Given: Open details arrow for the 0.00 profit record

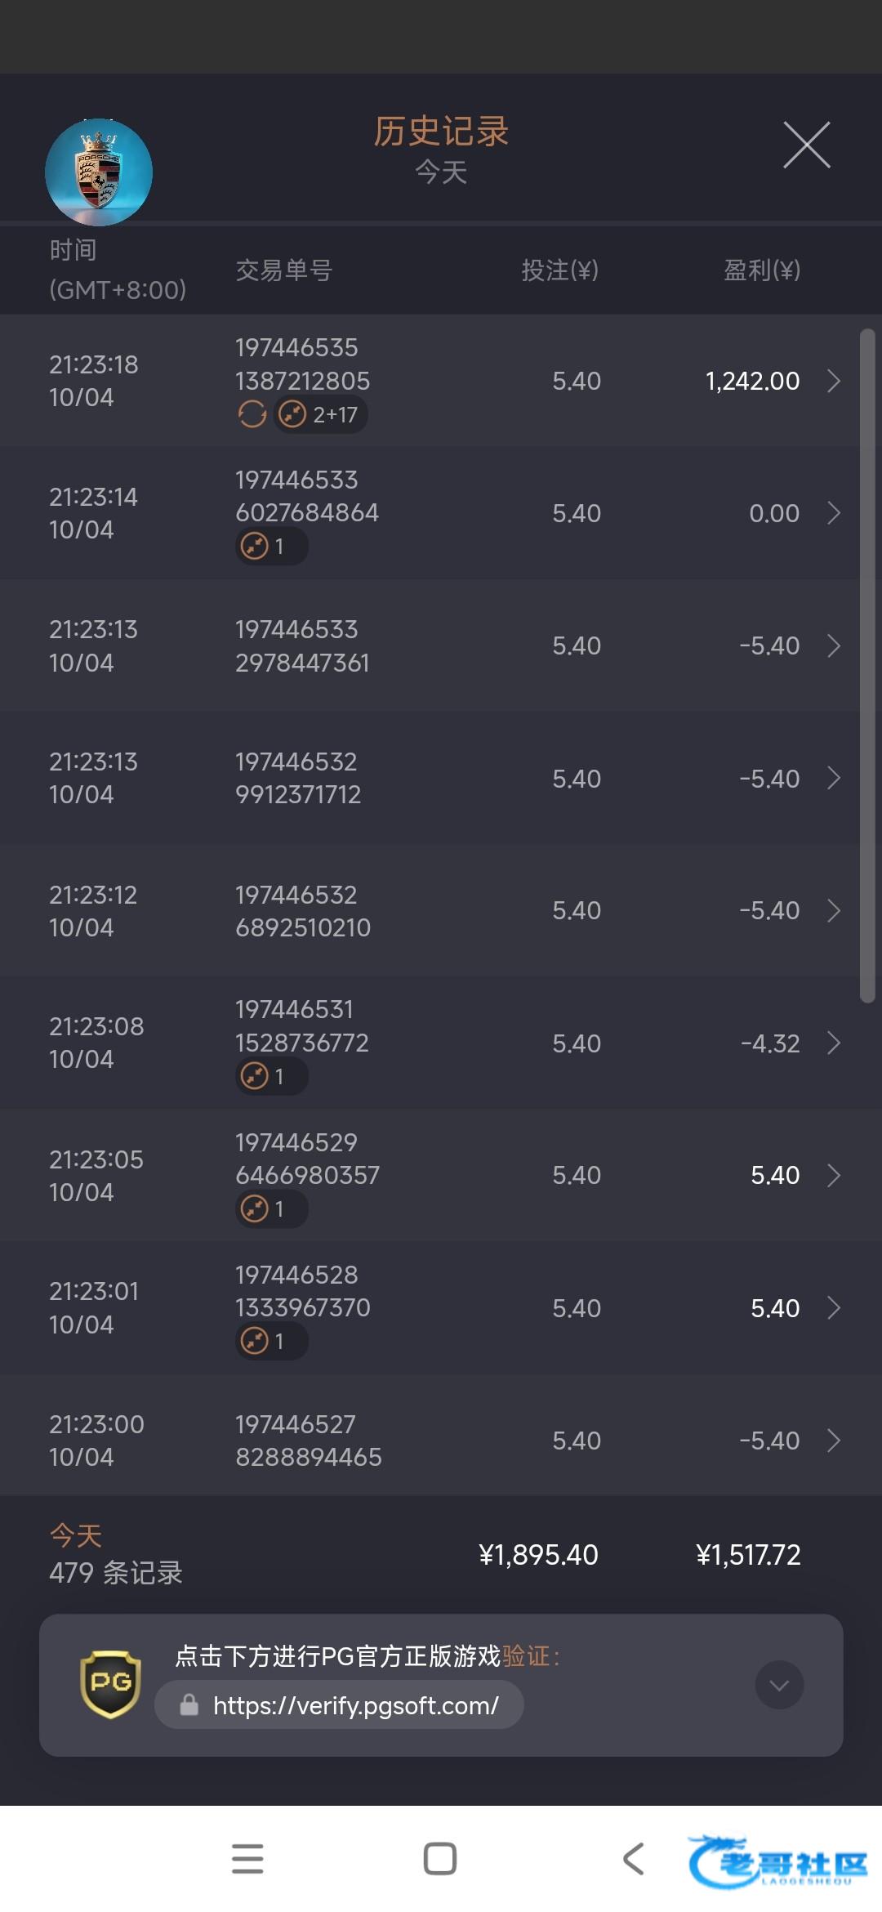Looking at the screenshot, I should click(x=834, y=513).
